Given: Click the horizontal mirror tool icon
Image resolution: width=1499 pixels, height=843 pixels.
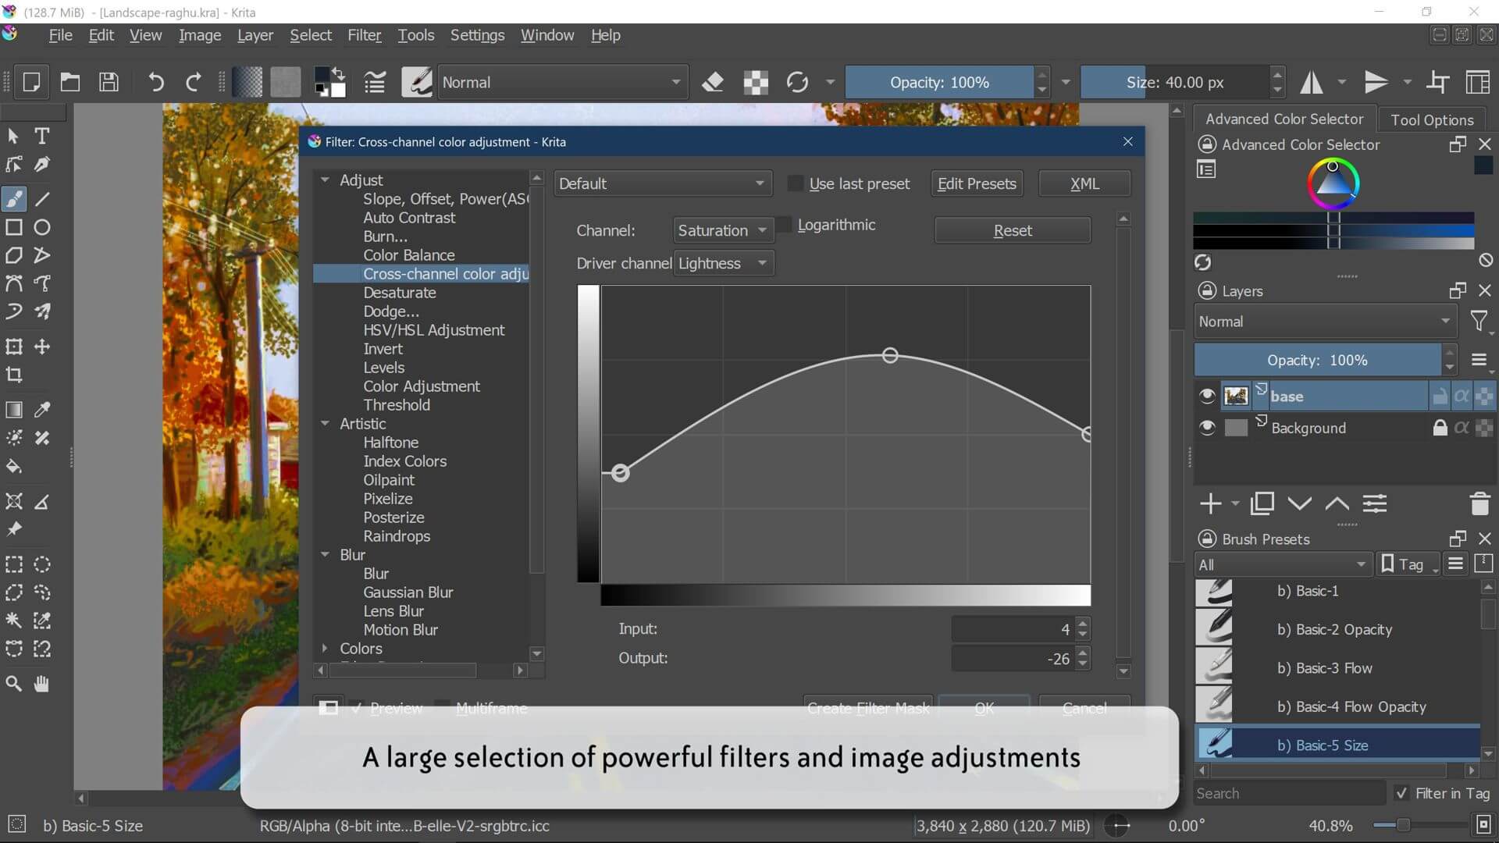Looking at the screenshot, I should tap(1312, 82).
